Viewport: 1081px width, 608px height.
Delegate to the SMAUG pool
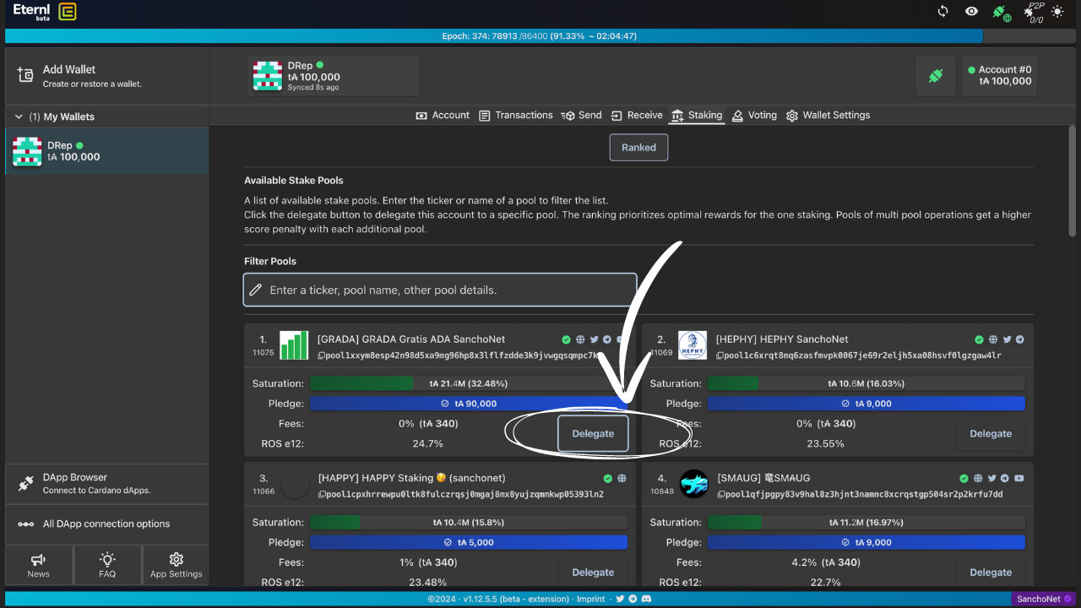pos(991,572)
